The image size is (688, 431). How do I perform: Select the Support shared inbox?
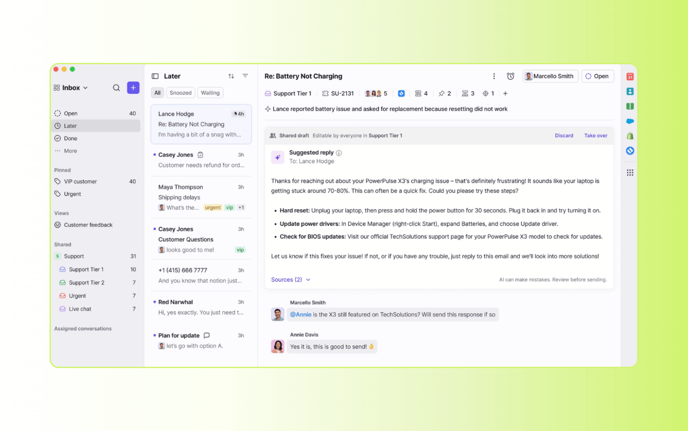click(x=96, y=256)
